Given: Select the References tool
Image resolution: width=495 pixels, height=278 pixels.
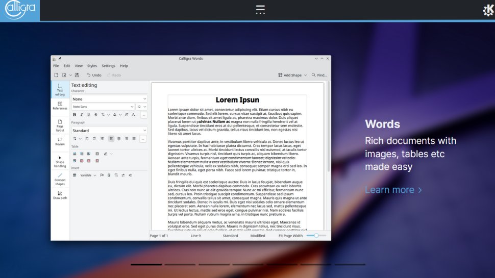Looking at the screenshot, I should [60, 106].
